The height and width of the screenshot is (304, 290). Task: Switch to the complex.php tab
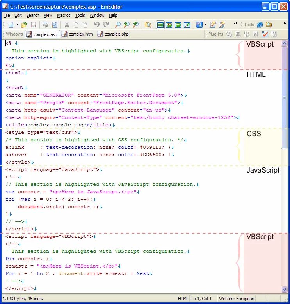pyautogui.click(x=113, y=34)
